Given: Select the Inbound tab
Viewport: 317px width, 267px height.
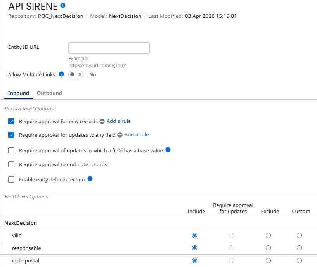Looking at the screenshot, I should [x=19, y=93].
